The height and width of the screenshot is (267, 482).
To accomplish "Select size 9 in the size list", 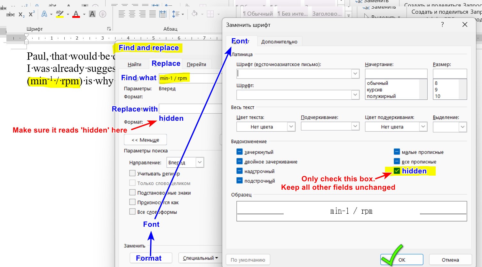I will click(x=436, y=90).
